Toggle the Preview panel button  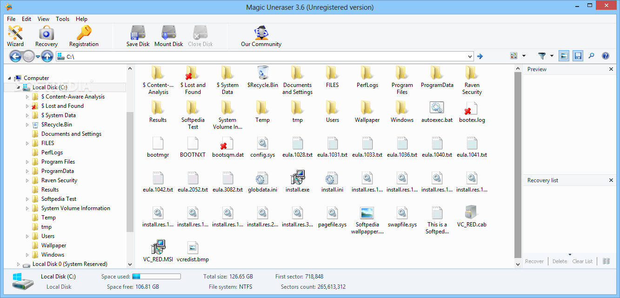[564, 56]
